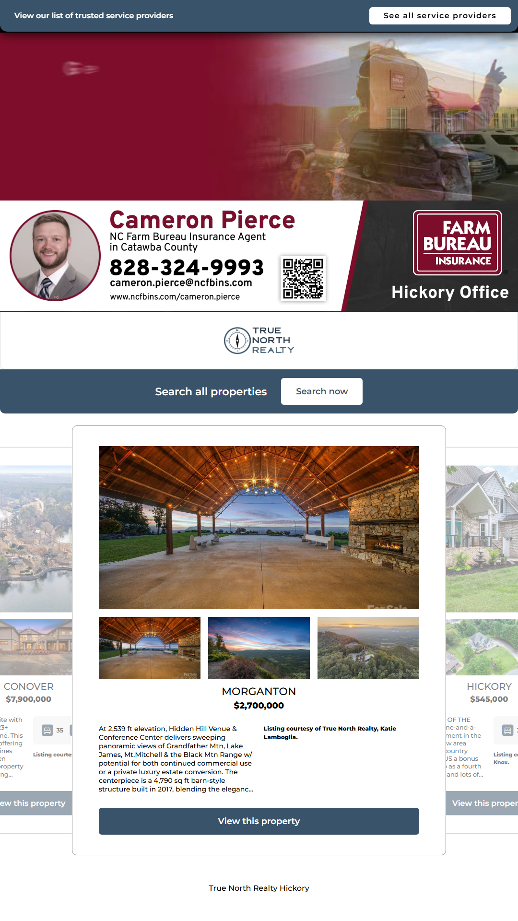Click the bed icon on Hickory listing
Viewport: 518px width, 921px height.
click(x=507, y=731)
